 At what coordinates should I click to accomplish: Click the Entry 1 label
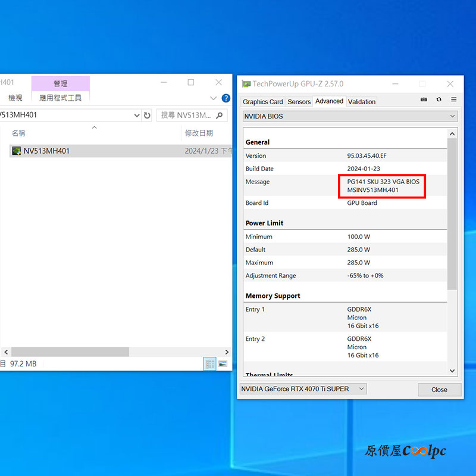255,309
